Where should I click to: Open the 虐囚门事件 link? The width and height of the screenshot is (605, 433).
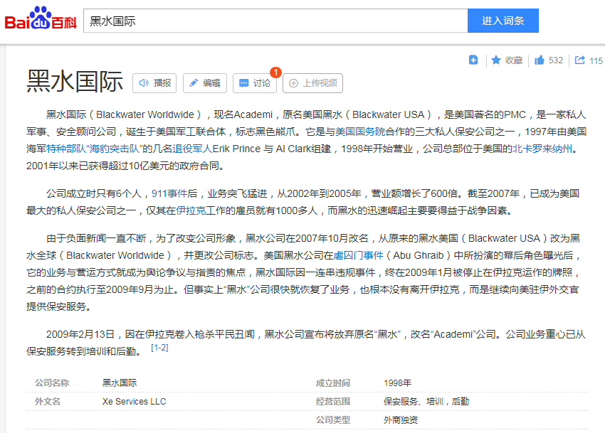click(359, 255)
